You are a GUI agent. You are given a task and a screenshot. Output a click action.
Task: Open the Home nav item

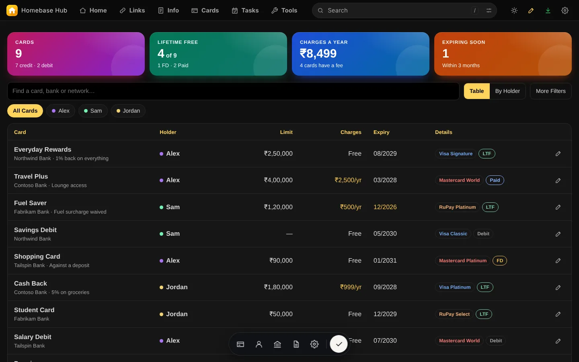coord(93,10)
